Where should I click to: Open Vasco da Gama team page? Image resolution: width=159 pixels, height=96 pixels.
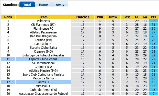click(43, 78)
